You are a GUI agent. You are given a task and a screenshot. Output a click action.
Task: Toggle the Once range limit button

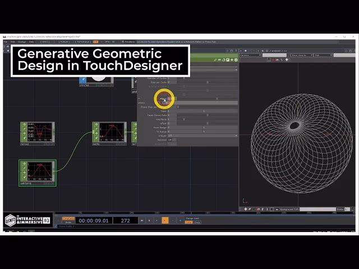(x=197, y=222)
